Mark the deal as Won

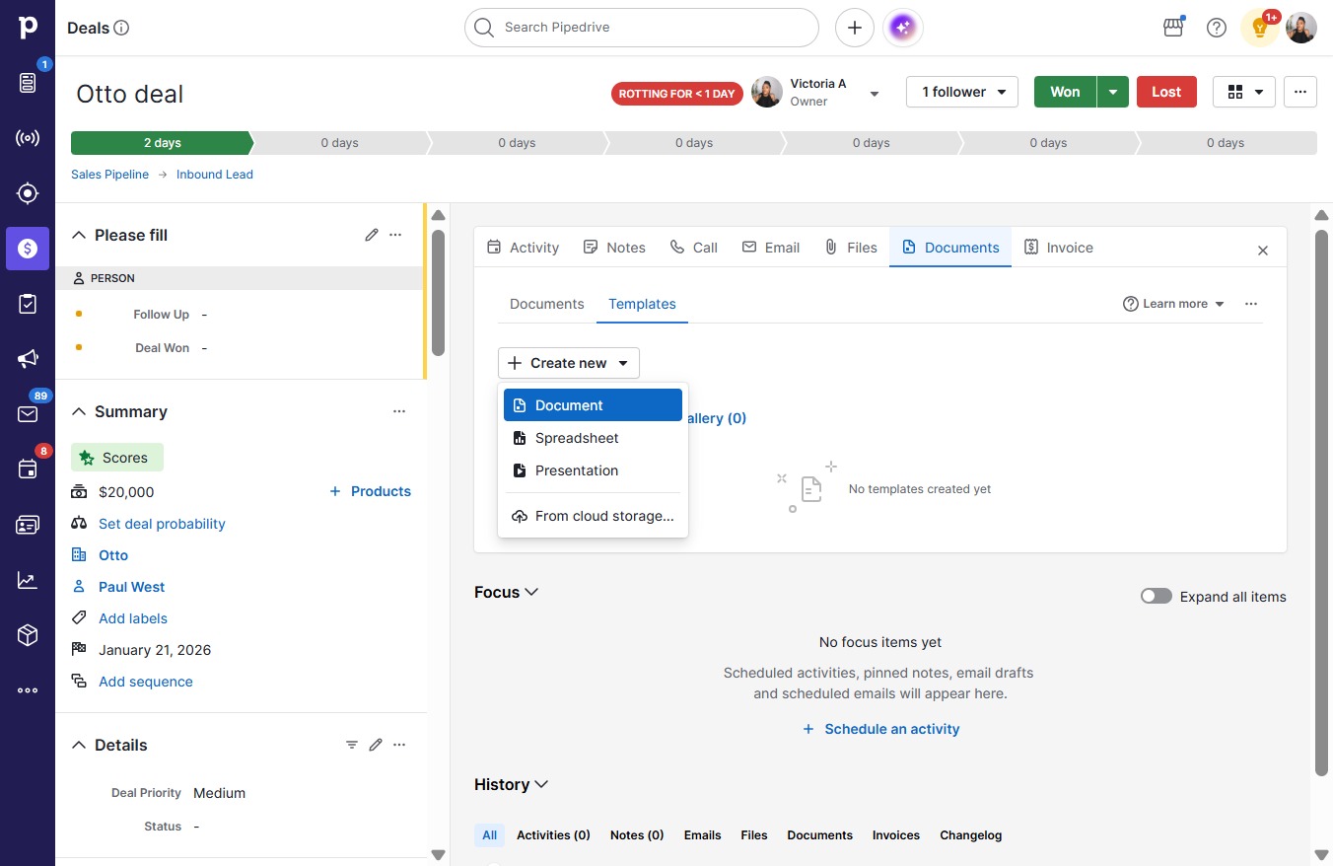pyautogui.click(x=1065, y=92)
